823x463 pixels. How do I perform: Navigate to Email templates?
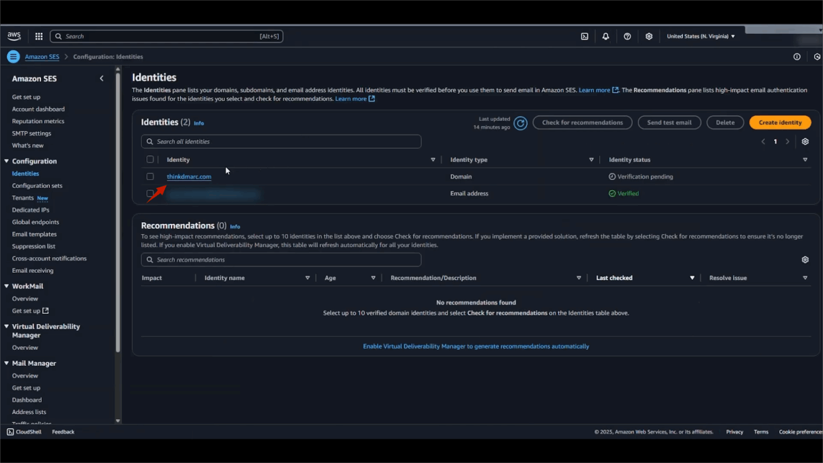pyautogui.click(x=34, y=234)
